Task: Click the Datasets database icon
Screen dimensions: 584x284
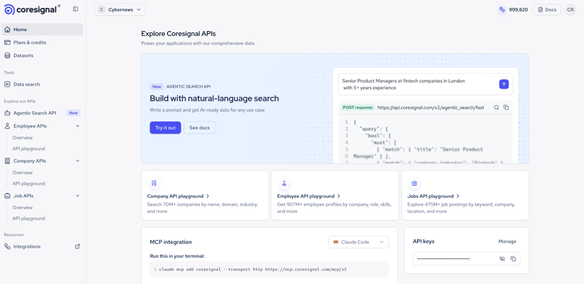Action: (x=7, y=55)
